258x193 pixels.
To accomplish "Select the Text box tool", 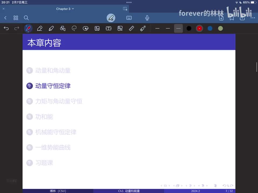I will [109, 28].
